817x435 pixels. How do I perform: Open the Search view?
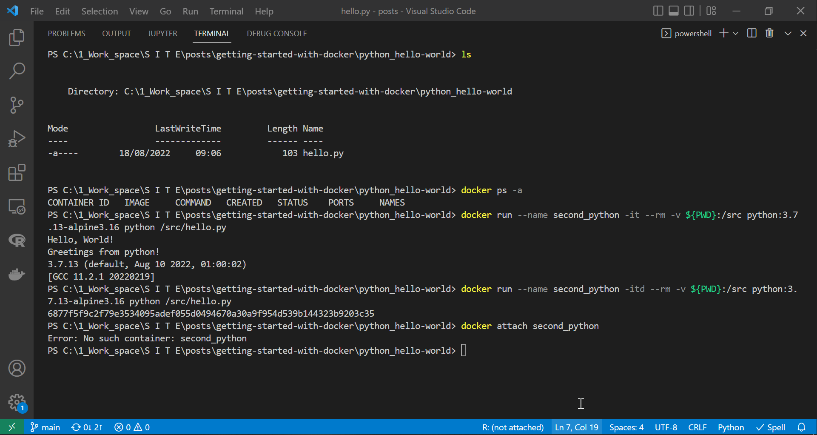[17, 71]
